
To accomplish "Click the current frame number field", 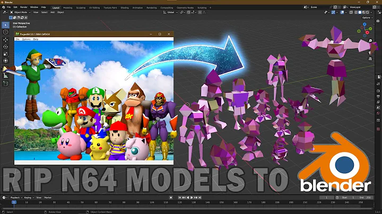I will [x=326, y=198].
